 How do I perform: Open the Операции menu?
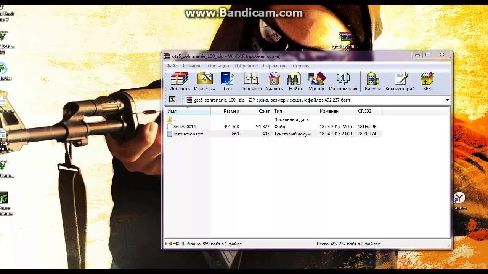[x=218, y=66]
